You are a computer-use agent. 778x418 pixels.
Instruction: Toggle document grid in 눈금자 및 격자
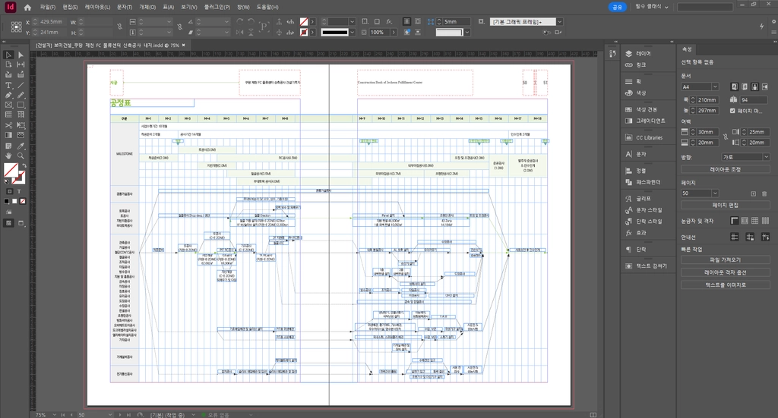click(754, 221)
